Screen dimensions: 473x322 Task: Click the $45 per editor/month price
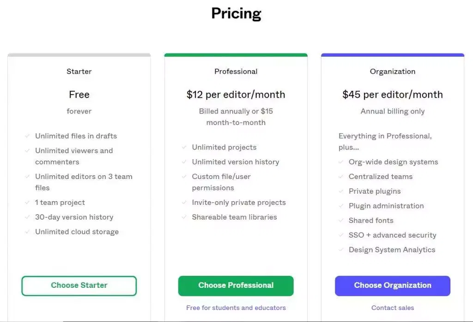click(x=393, y=95)
